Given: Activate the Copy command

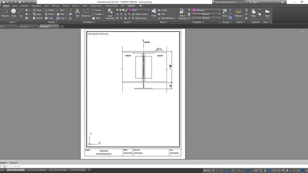Looking at the screenshot, I should (x=37, y=14).
